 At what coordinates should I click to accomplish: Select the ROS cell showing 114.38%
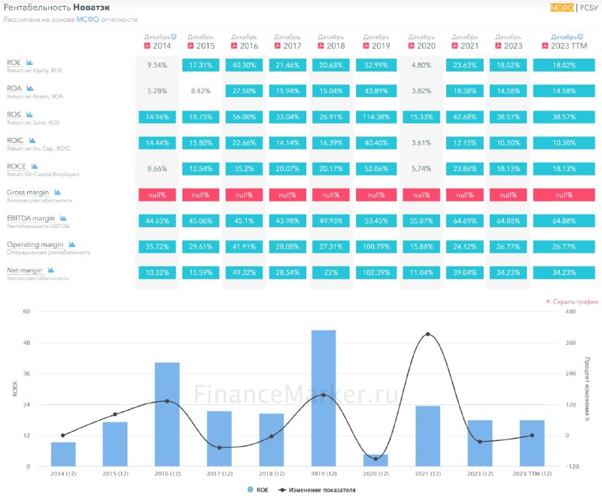376,117
